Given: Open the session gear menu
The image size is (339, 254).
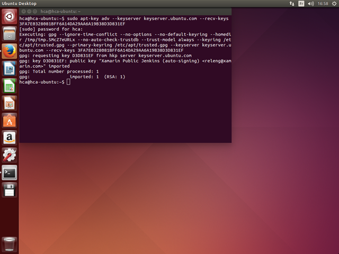Looking at the screenshot, I should click(334, 4).
